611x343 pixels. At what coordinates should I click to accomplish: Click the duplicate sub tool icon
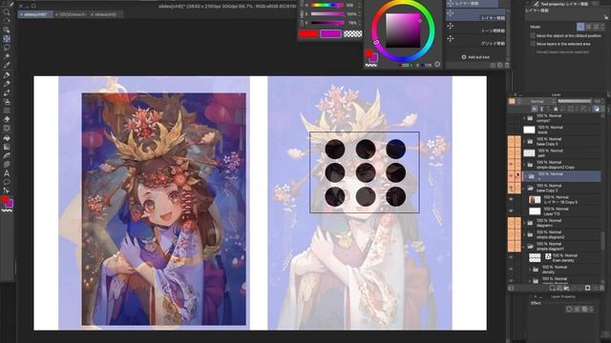point(500,66)
